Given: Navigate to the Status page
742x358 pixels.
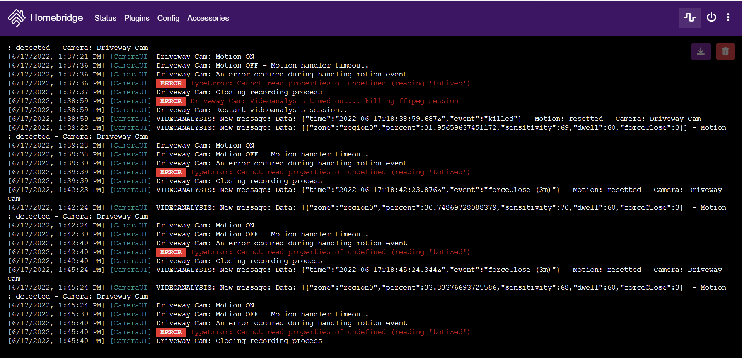Looking at the screenshot, I should (x=105, y=18).
